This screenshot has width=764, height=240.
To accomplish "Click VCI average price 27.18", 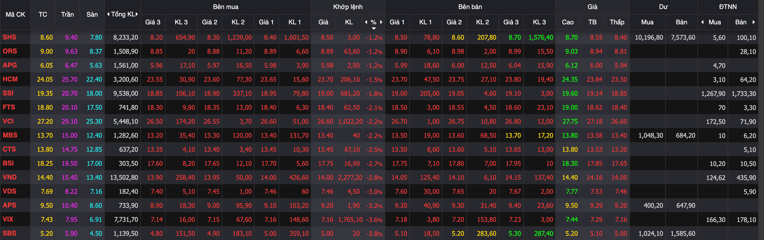I will [x=594, y=122].
